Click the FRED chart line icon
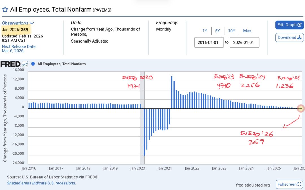Image resolution: width=305 pixels, height=190 pixels. (25, 64)
